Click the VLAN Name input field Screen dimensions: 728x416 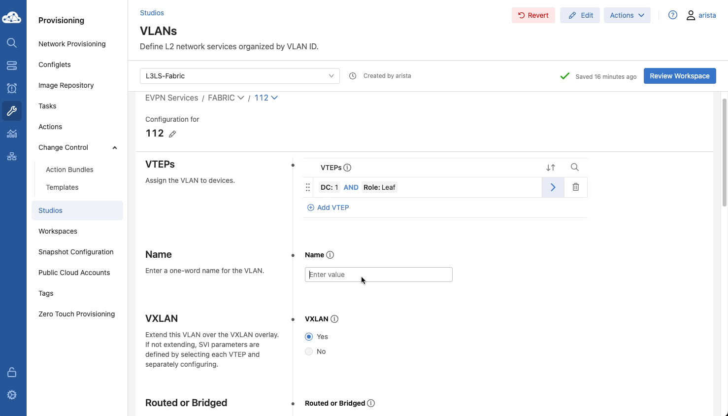coord(378,275)
